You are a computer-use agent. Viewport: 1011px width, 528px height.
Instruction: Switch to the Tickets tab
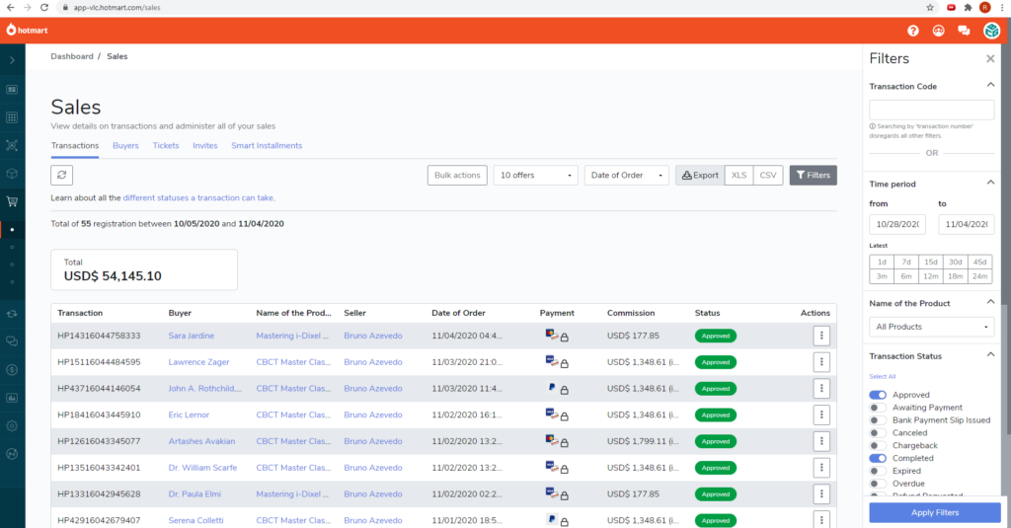pyautogui.click(x=166, y=146)
